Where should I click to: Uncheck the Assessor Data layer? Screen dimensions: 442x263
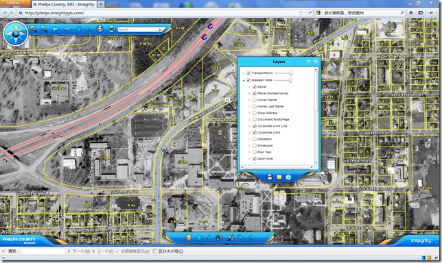[248, 80]
